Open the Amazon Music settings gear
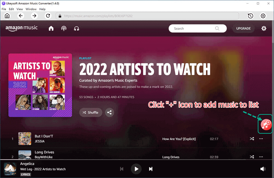The width and height of the screenshot is (274, 178). (x=264, y=28)
